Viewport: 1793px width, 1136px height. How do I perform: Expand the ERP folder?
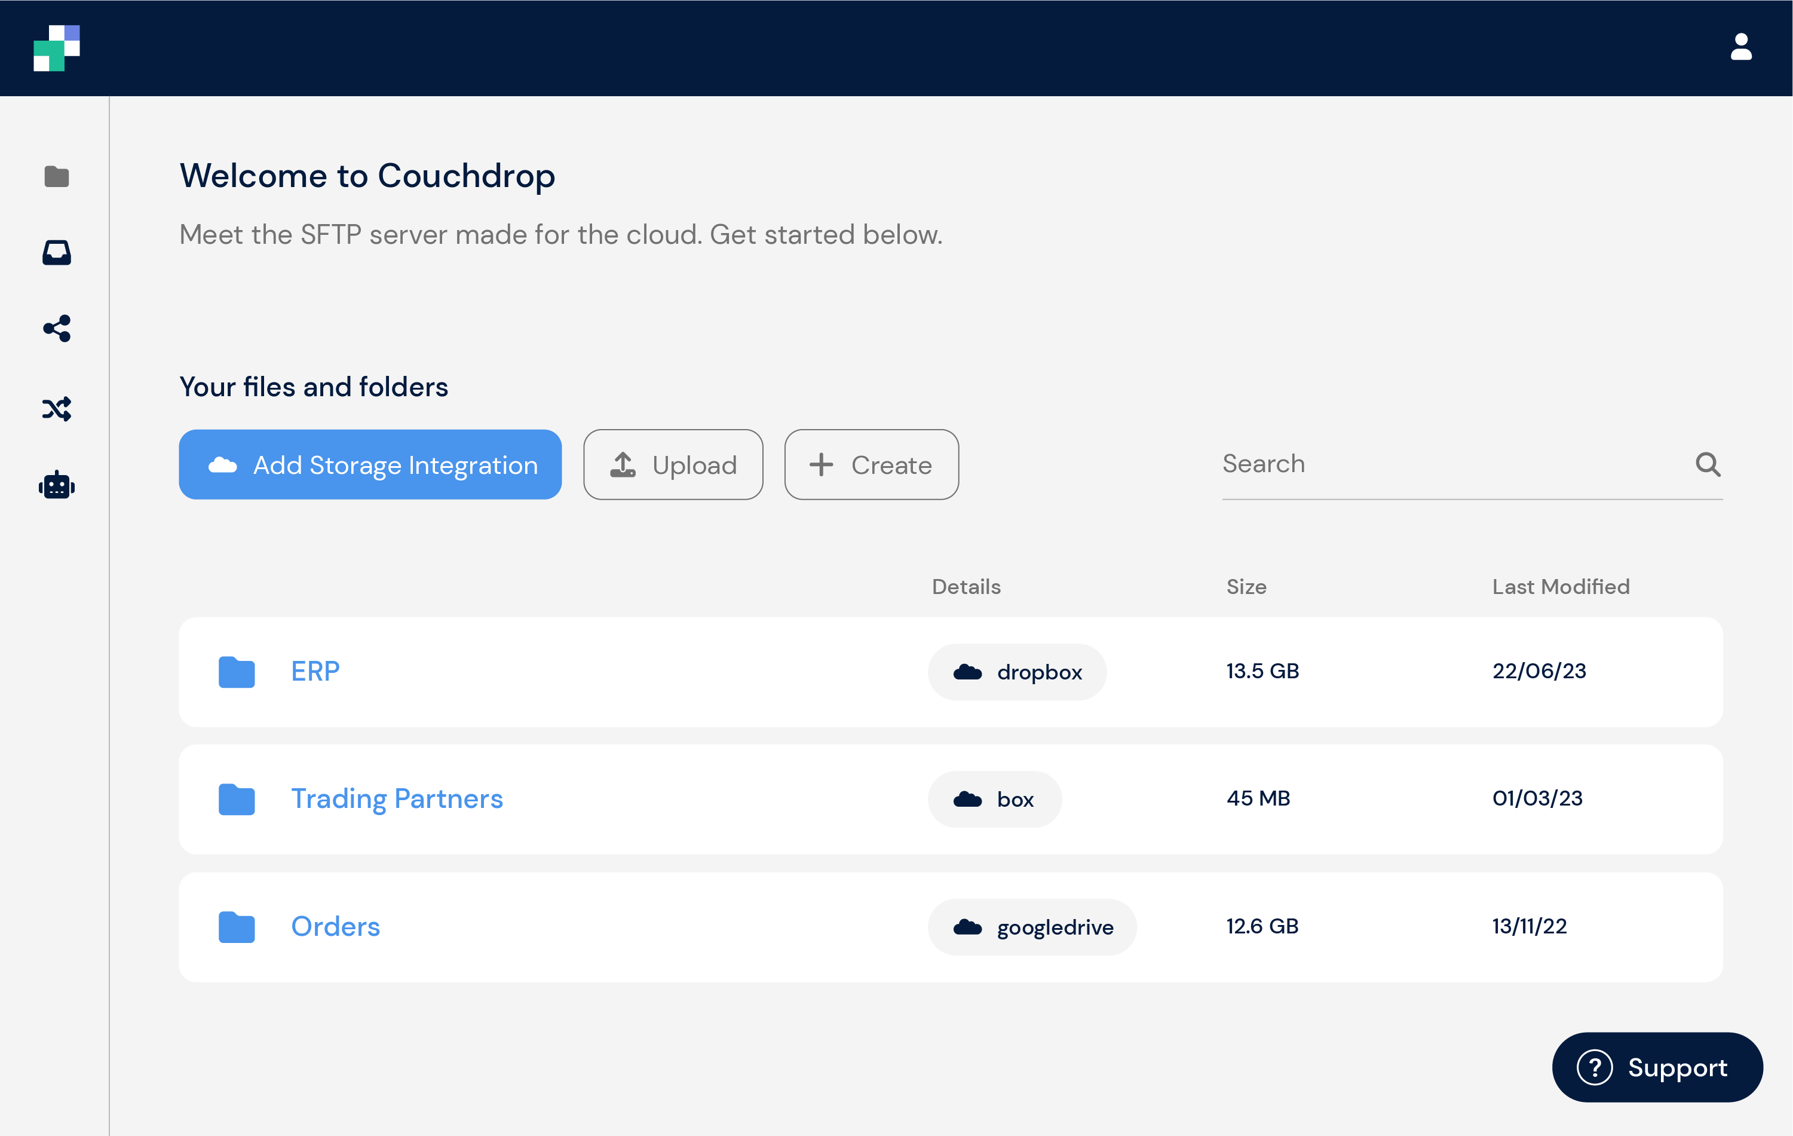tap(314, 670)
